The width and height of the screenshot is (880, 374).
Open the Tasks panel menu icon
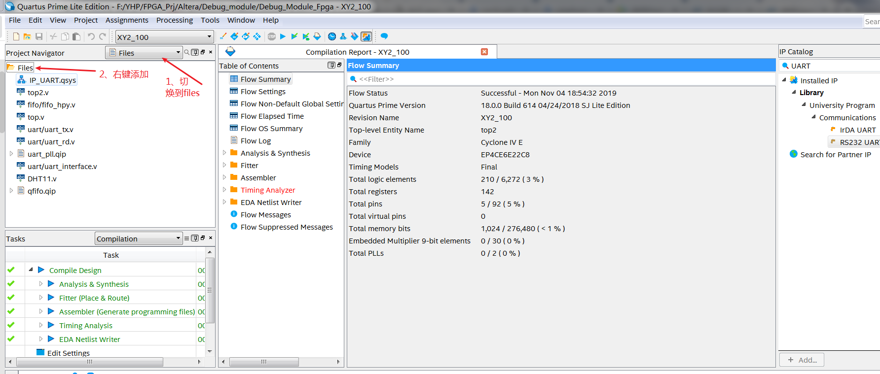[186, 238]
